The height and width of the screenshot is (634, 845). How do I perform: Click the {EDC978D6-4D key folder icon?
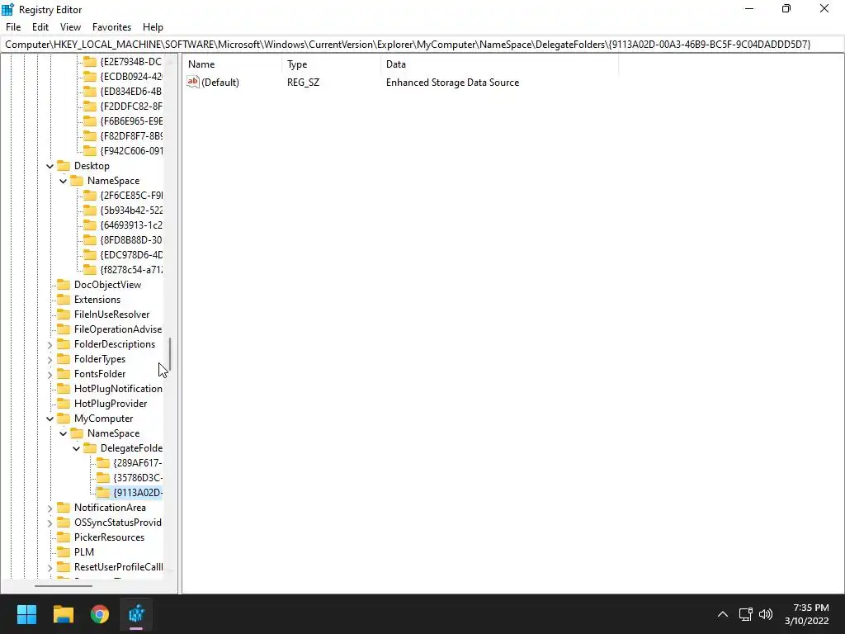(90, 254)
